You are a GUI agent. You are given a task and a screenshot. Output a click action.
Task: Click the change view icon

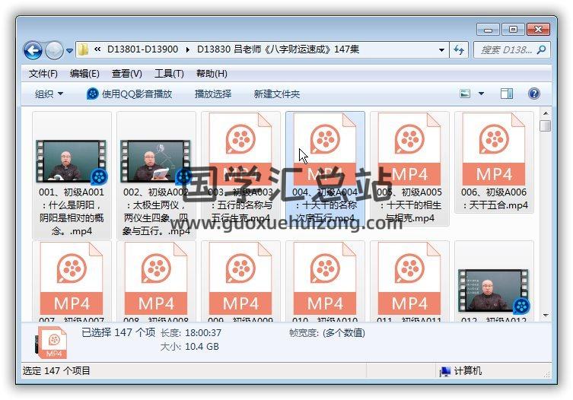[466, 94]
